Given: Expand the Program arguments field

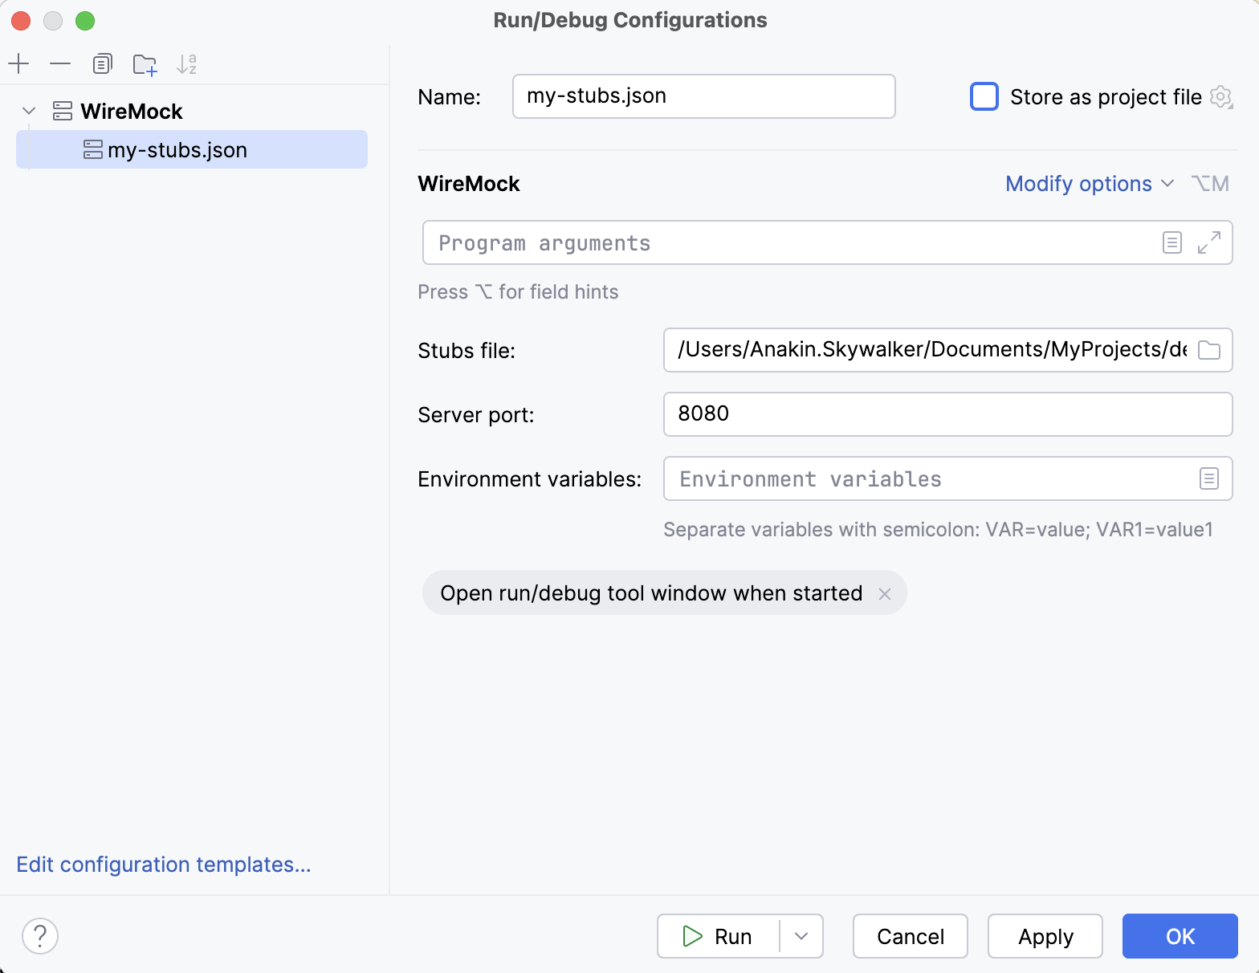Looking at the screenshot, I should 1208,242.
